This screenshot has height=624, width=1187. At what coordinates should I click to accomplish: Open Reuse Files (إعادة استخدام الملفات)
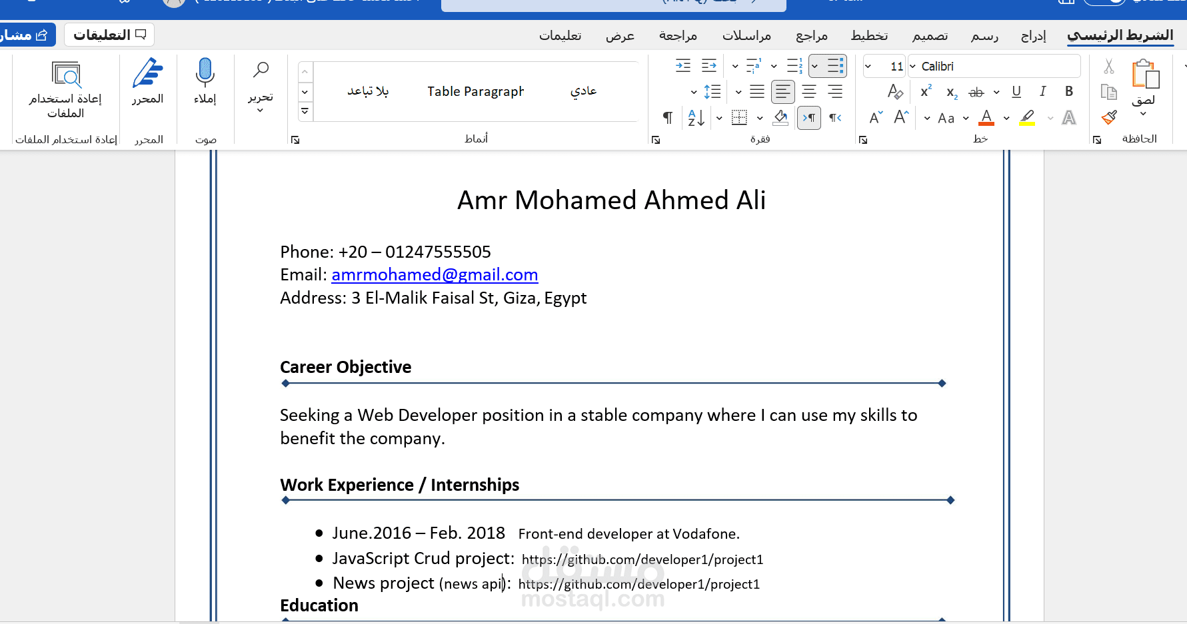(x=65, y=89)
